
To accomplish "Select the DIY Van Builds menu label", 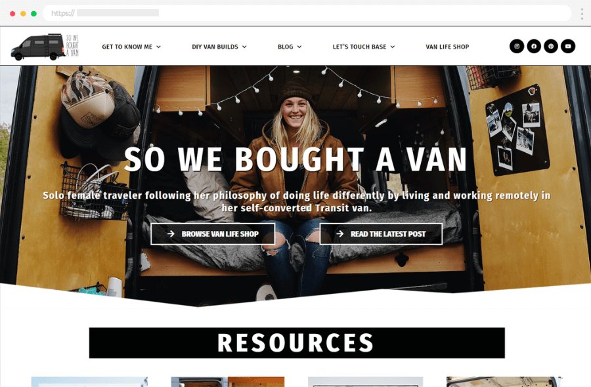I will click(x=215, y=47).
